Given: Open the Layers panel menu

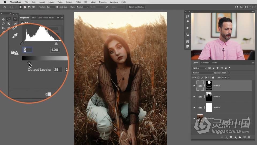Looking at the screenshot, I should tap(253, 63).
